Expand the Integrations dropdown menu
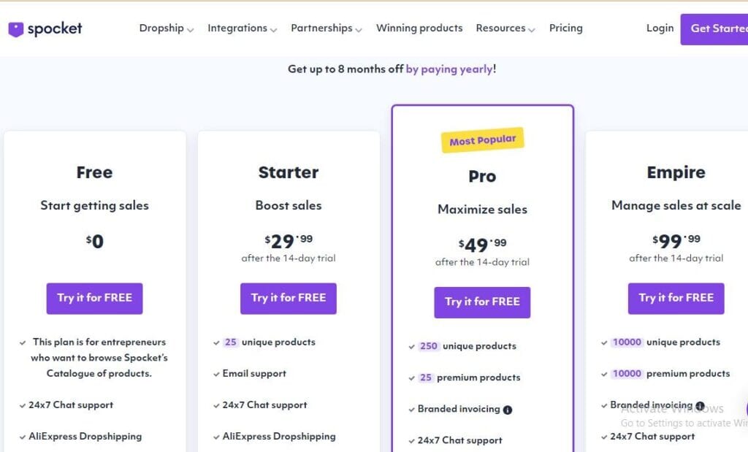Screen dimensions: 748x452 pyautogui.click(x=242, y=28)
